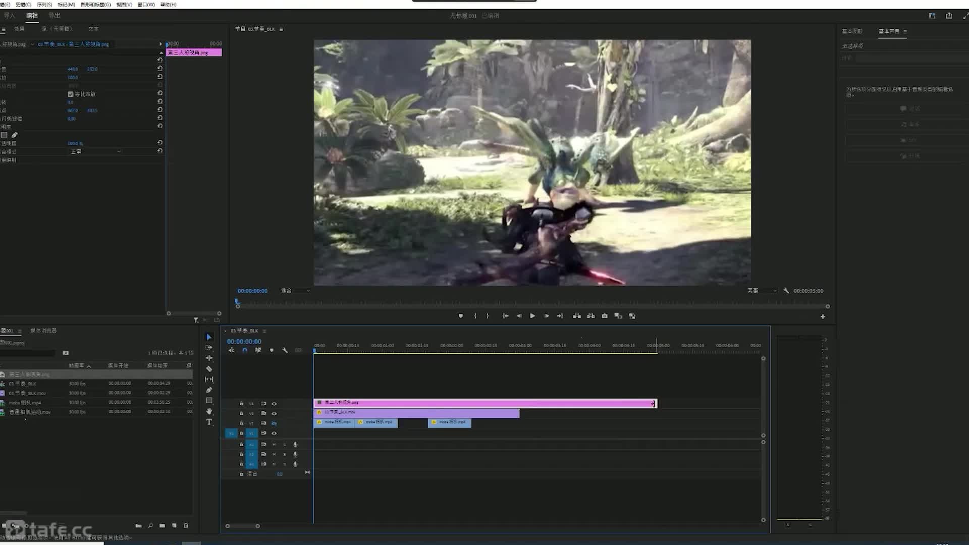Click Mark Out button

pyautogui.click(x=488, y=316)
